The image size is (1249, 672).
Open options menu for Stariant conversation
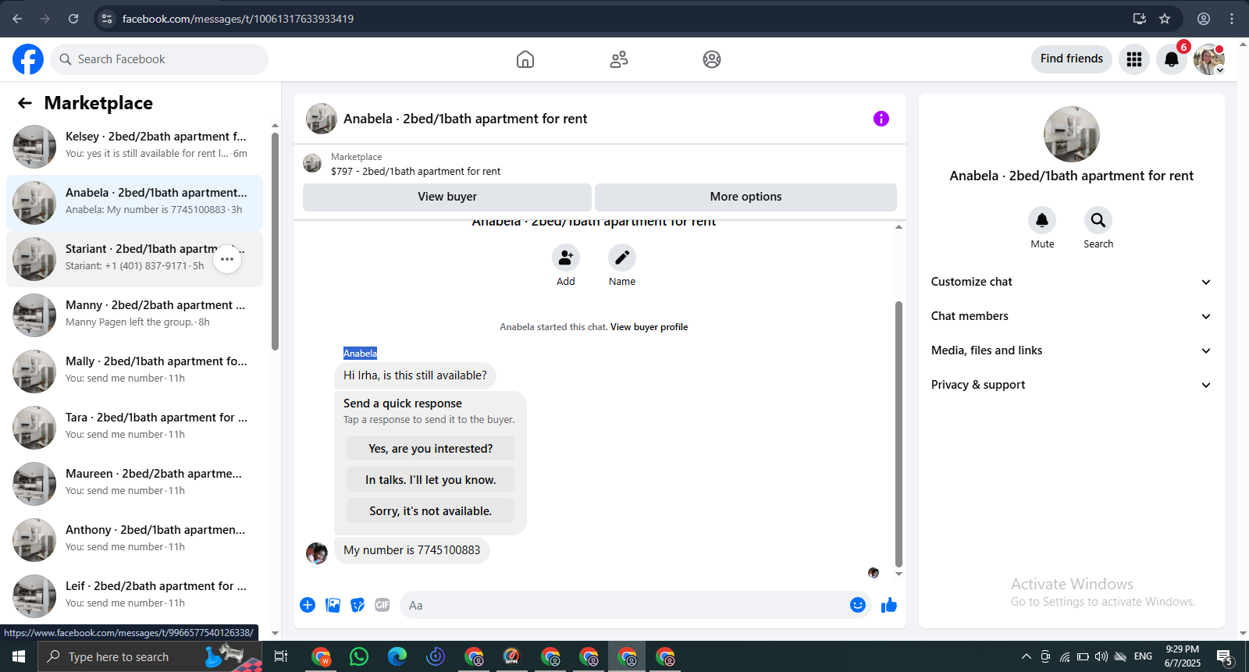(x=227, y=259)
